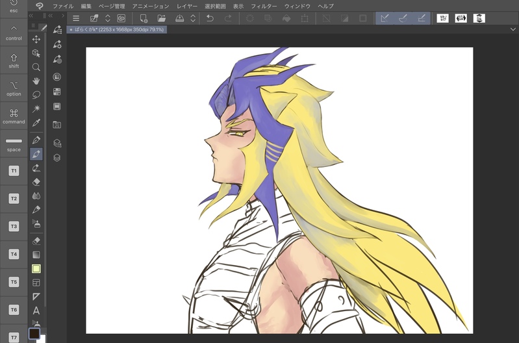The image size is (519, 343).
Task: Expand the stepper arrows beside Clip Studio icon
Action: [x=108, y=18]
